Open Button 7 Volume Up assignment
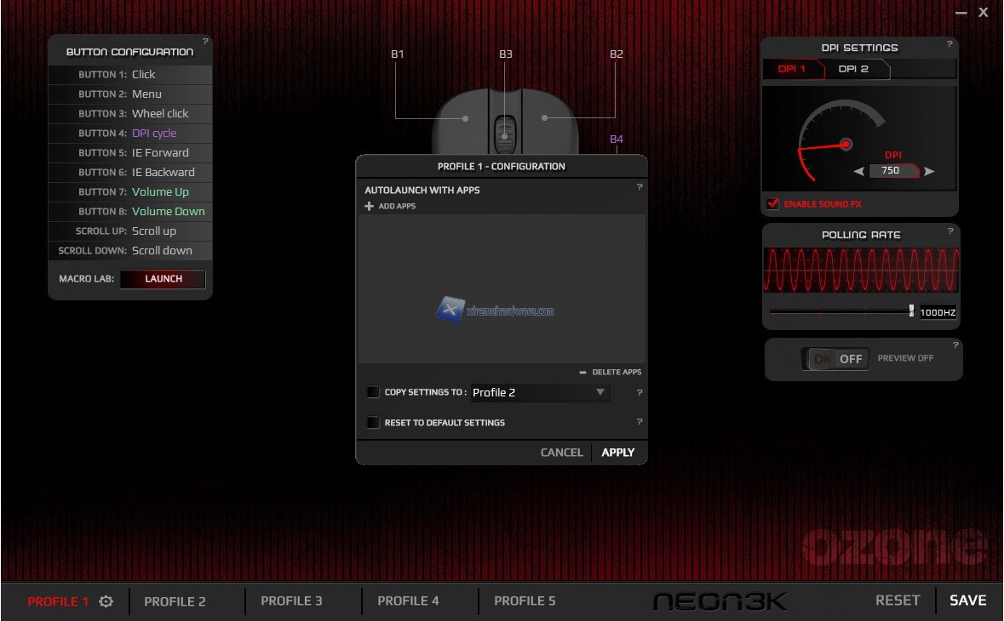Screen dimensions: 1004x621 point(160,192)
